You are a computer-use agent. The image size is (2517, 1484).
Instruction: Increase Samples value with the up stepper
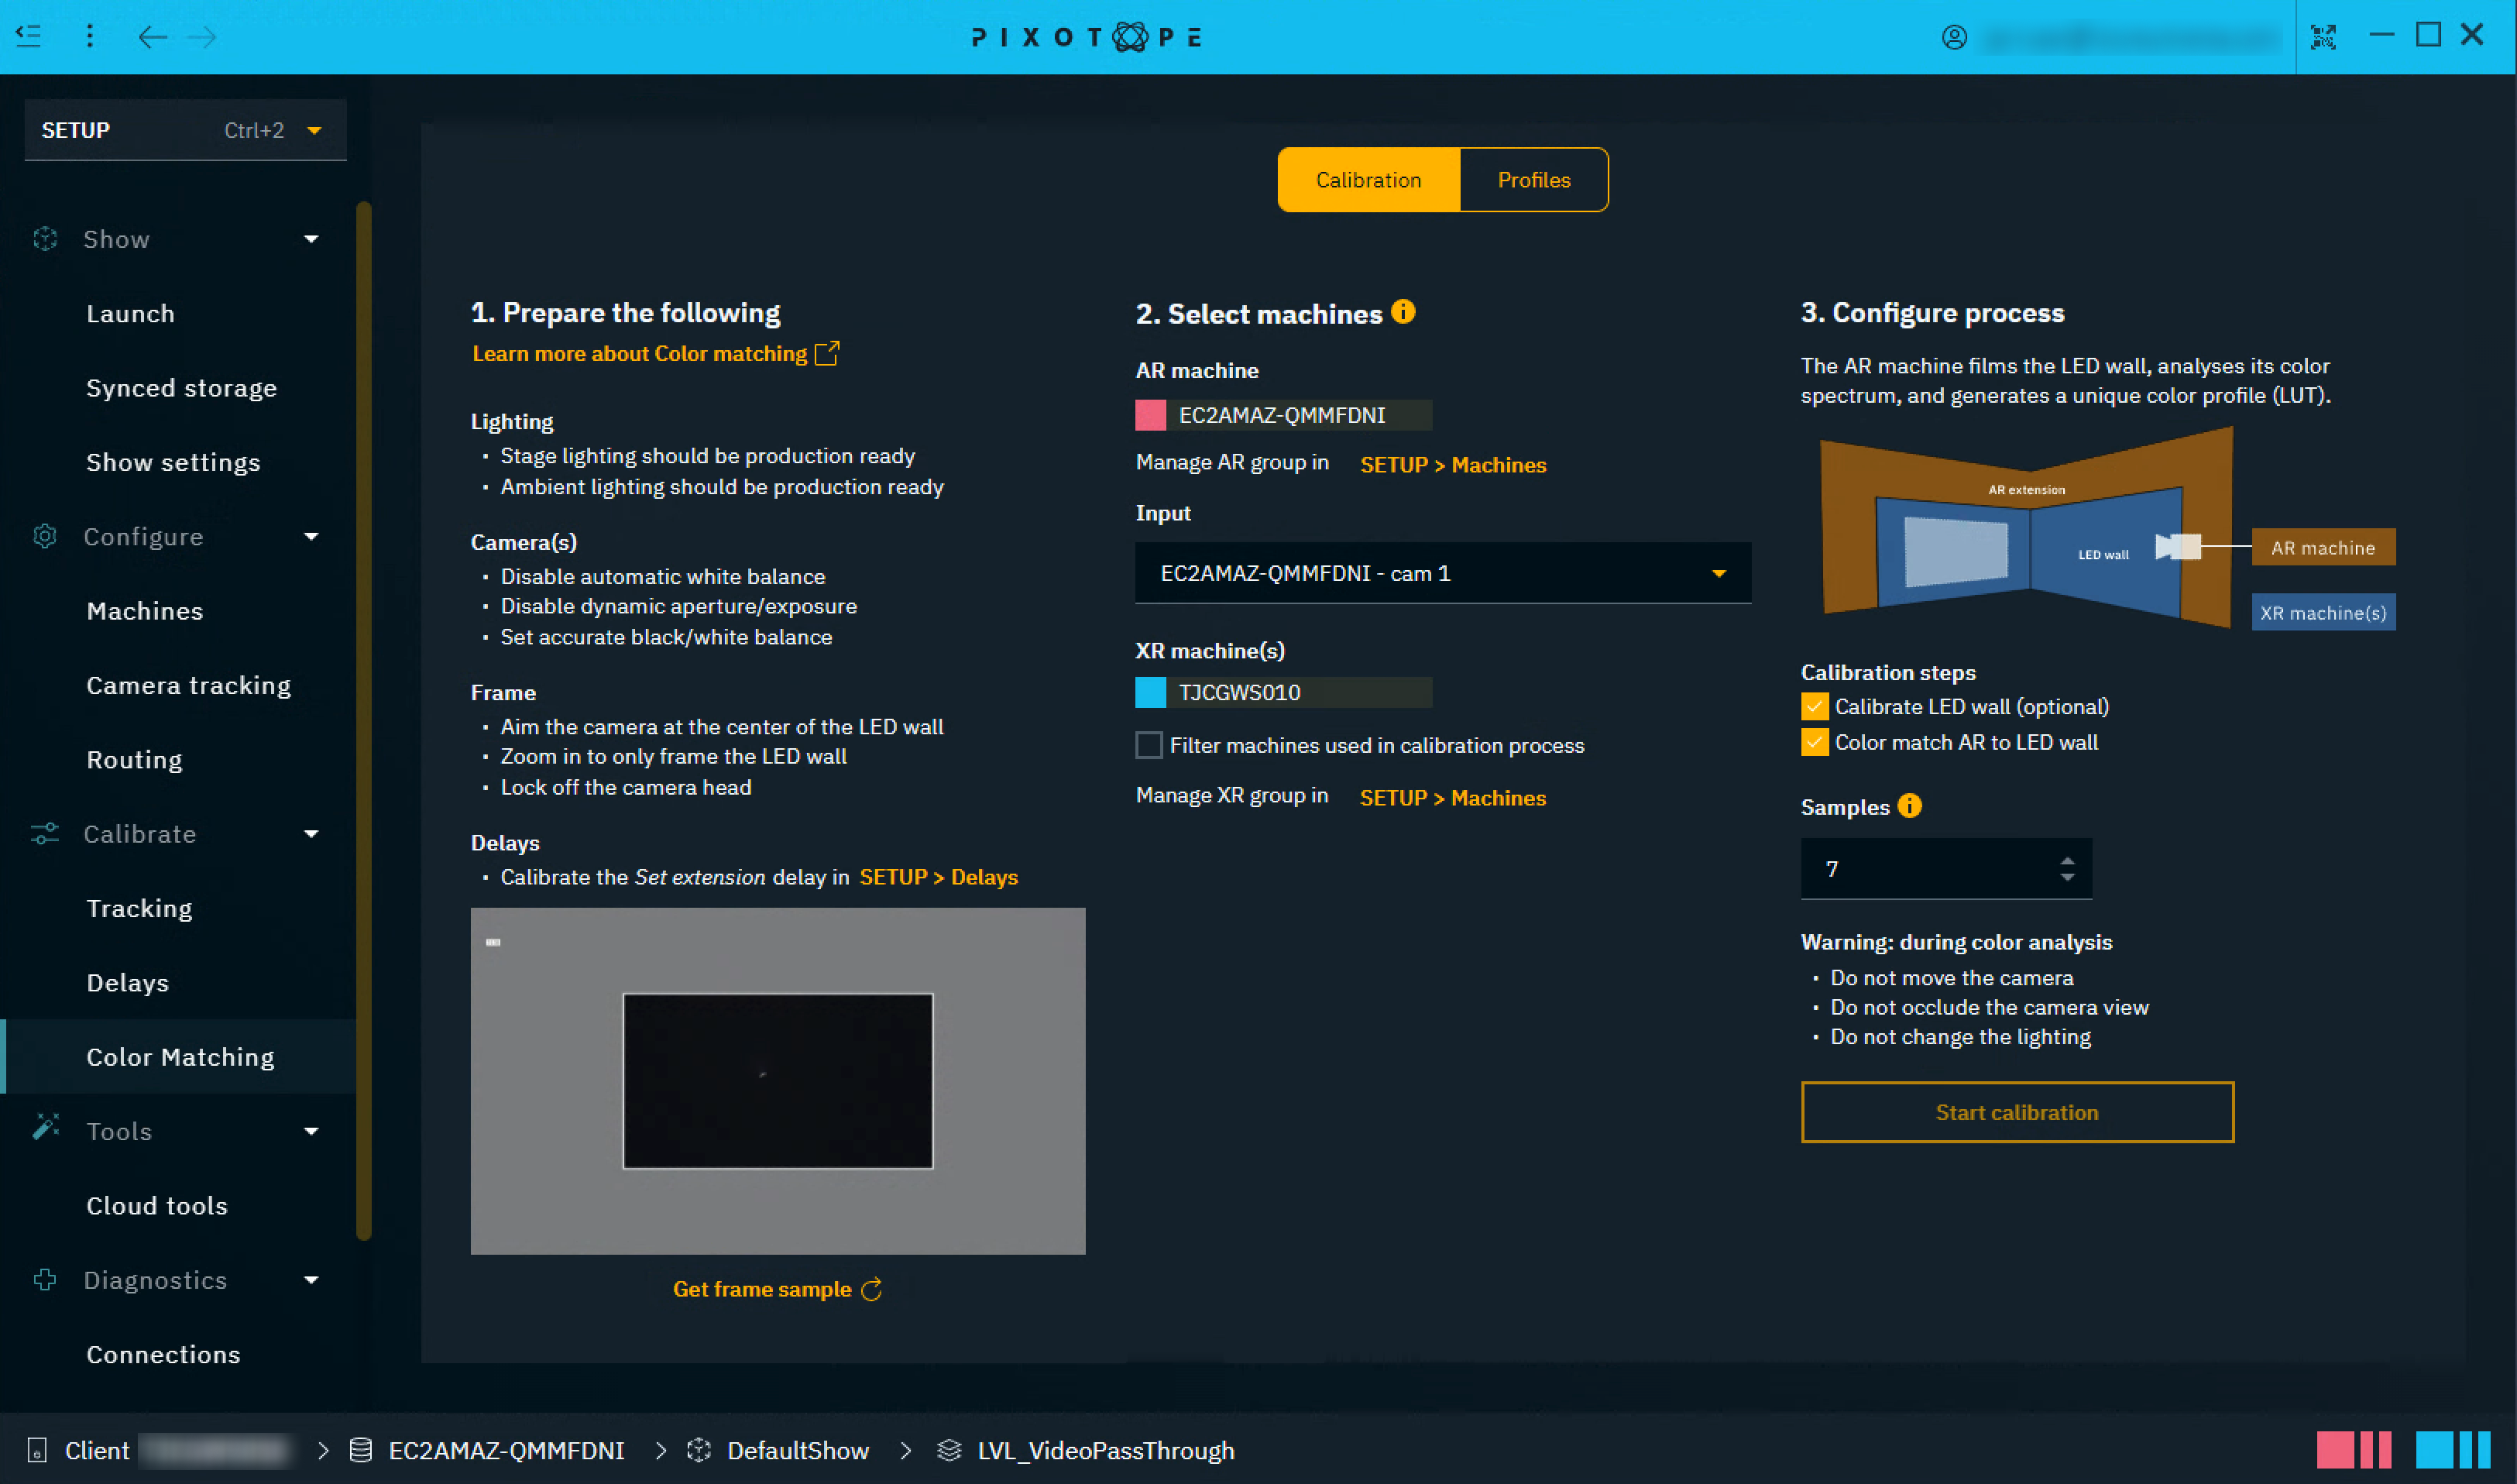(x=2066, y=860)
